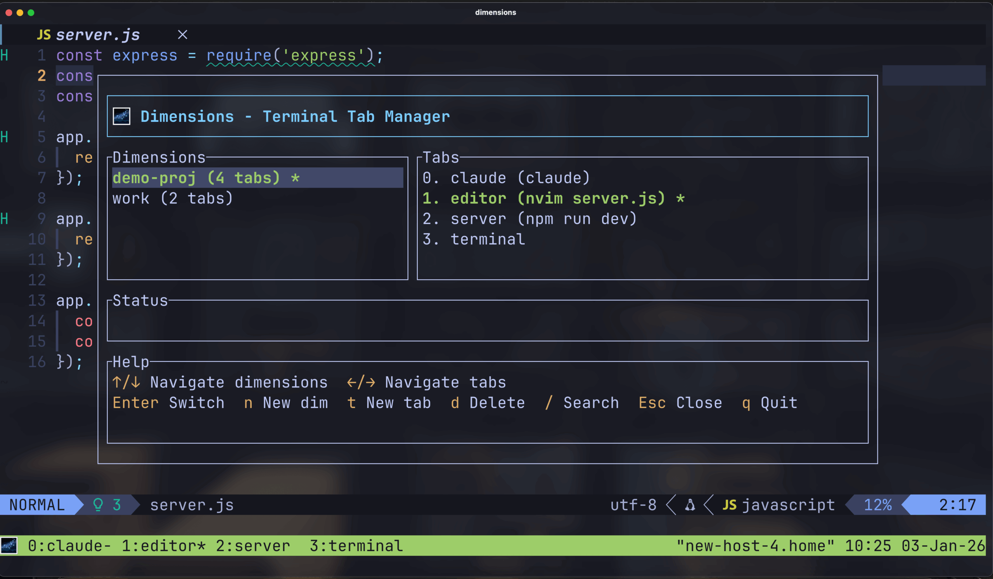Choose the claude tab in Tabs list
Viewport: 993px width, 579px height.
pos(506,178)
